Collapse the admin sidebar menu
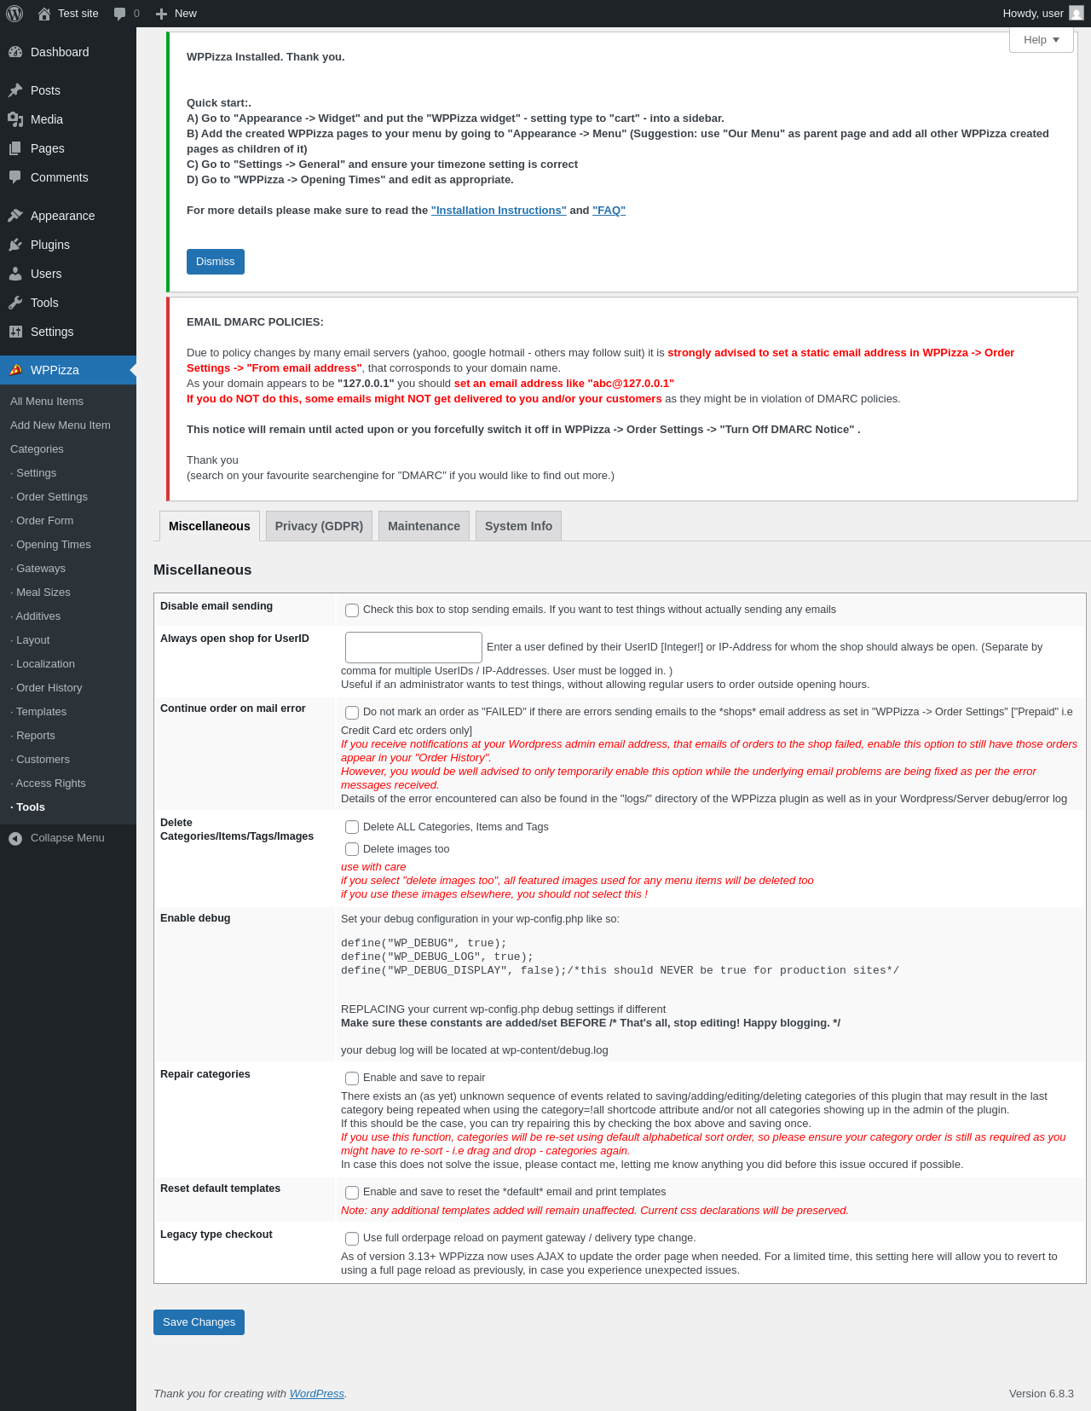 pos(68,838)
